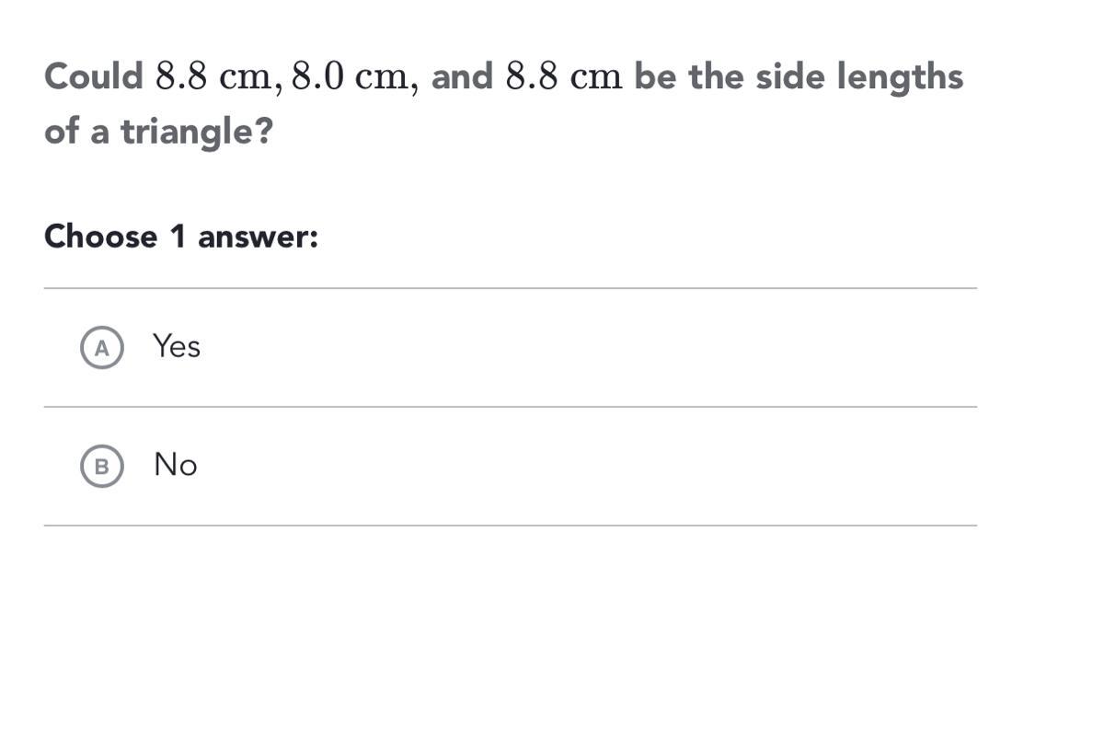Click the words "of a" in question
Screen dimensions: 1104x729
[77, 132]
